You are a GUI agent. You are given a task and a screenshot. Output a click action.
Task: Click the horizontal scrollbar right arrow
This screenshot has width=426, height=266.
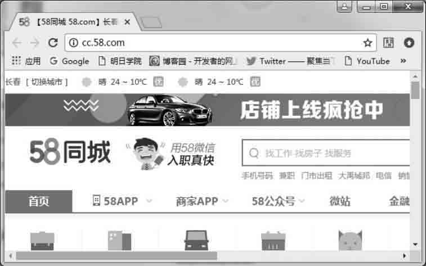[x=405, y=256]
